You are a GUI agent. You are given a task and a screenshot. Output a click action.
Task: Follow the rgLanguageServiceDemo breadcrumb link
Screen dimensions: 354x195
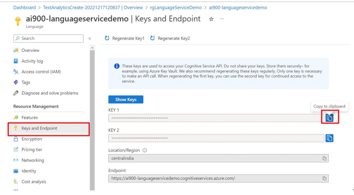point(175,8)
